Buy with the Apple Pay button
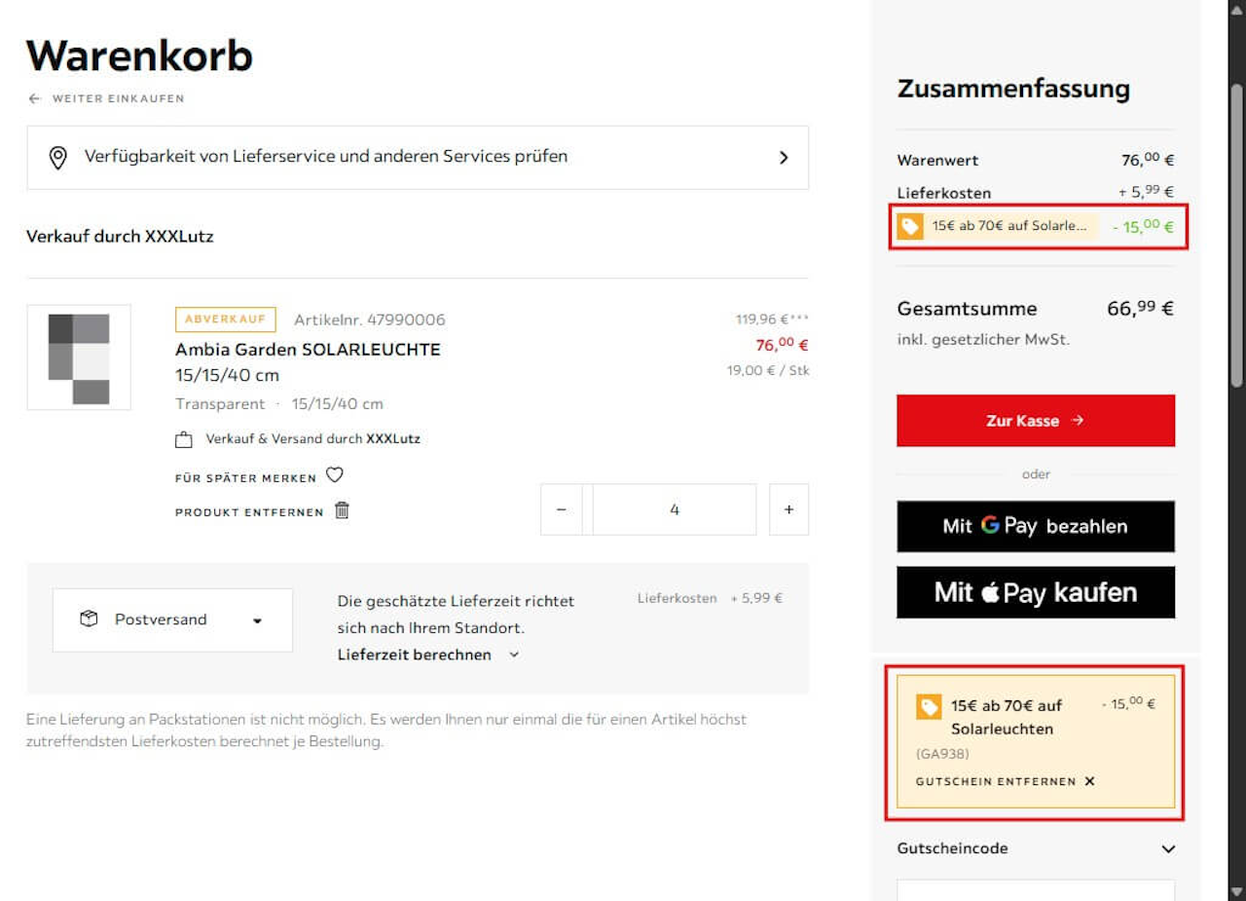This screenshot has width=1246, height=901. point(1036,592)
